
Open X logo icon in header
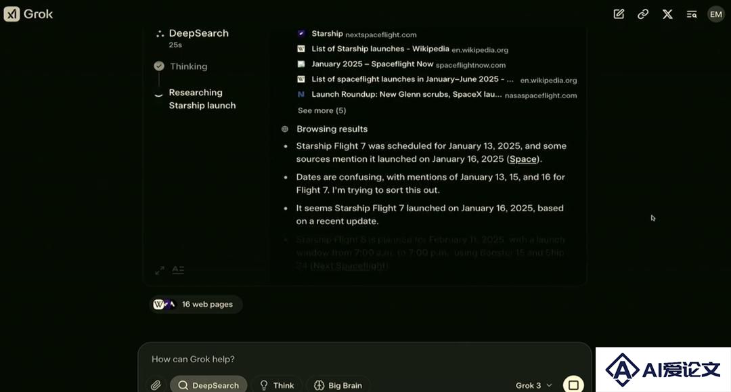(x=667, y=14)
